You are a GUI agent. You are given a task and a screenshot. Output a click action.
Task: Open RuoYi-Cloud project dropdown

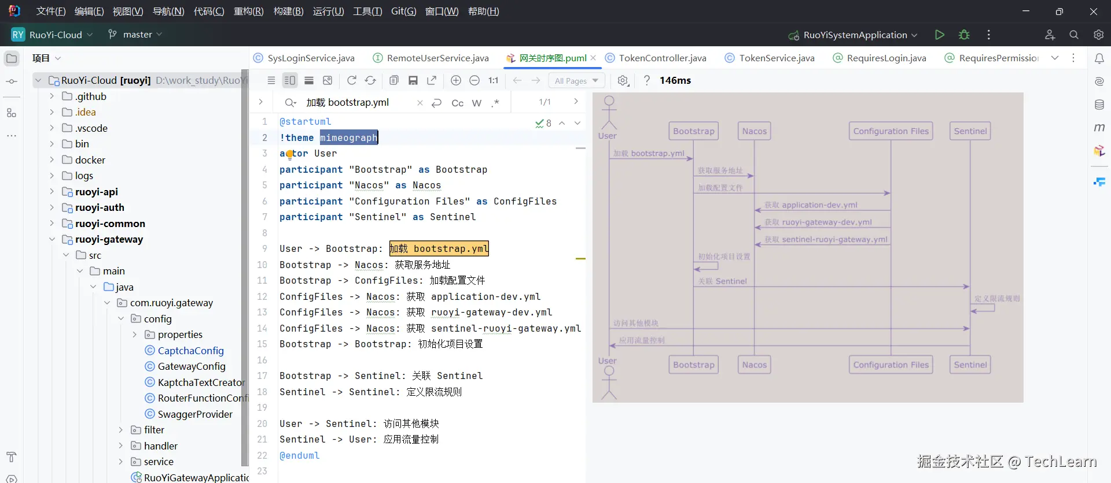(52, 35)
